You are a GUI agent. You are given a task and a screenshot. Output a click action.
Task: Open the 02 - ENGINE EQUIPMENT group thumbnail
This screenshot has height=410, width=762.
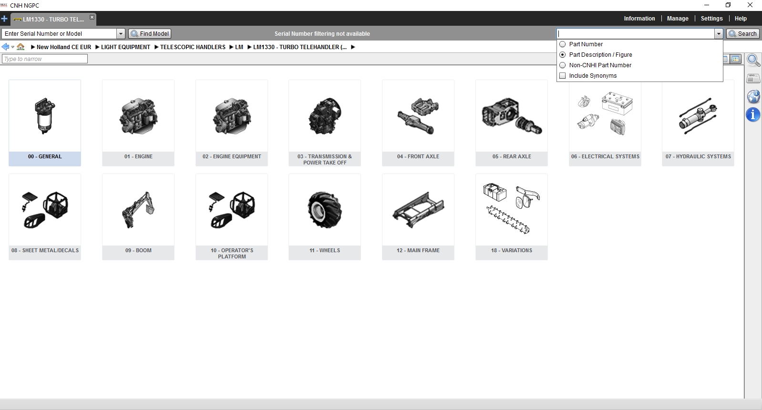232,123
